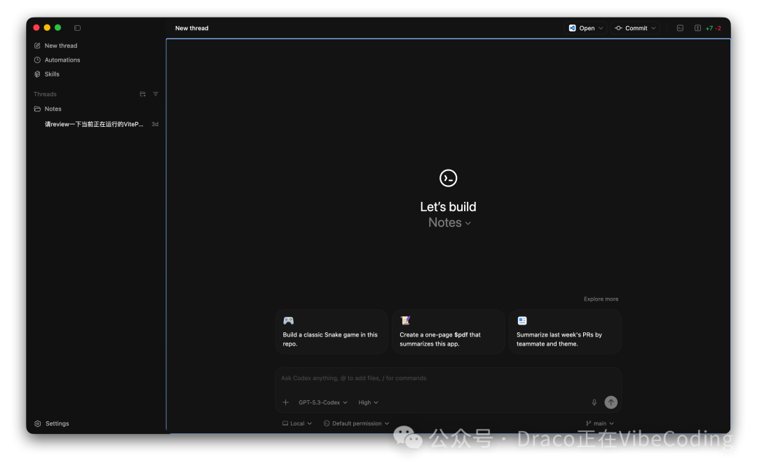Click the New thread title text
The width and height of the screenshot is (757, 469).
[191, 28]
